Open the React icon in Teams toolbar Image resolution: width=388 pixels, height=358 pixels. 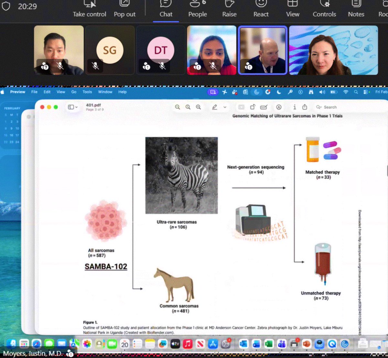point(261,10)
